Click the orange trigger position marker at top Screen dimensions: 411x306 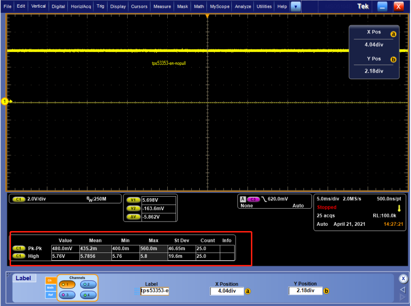[x=207, y=17]
